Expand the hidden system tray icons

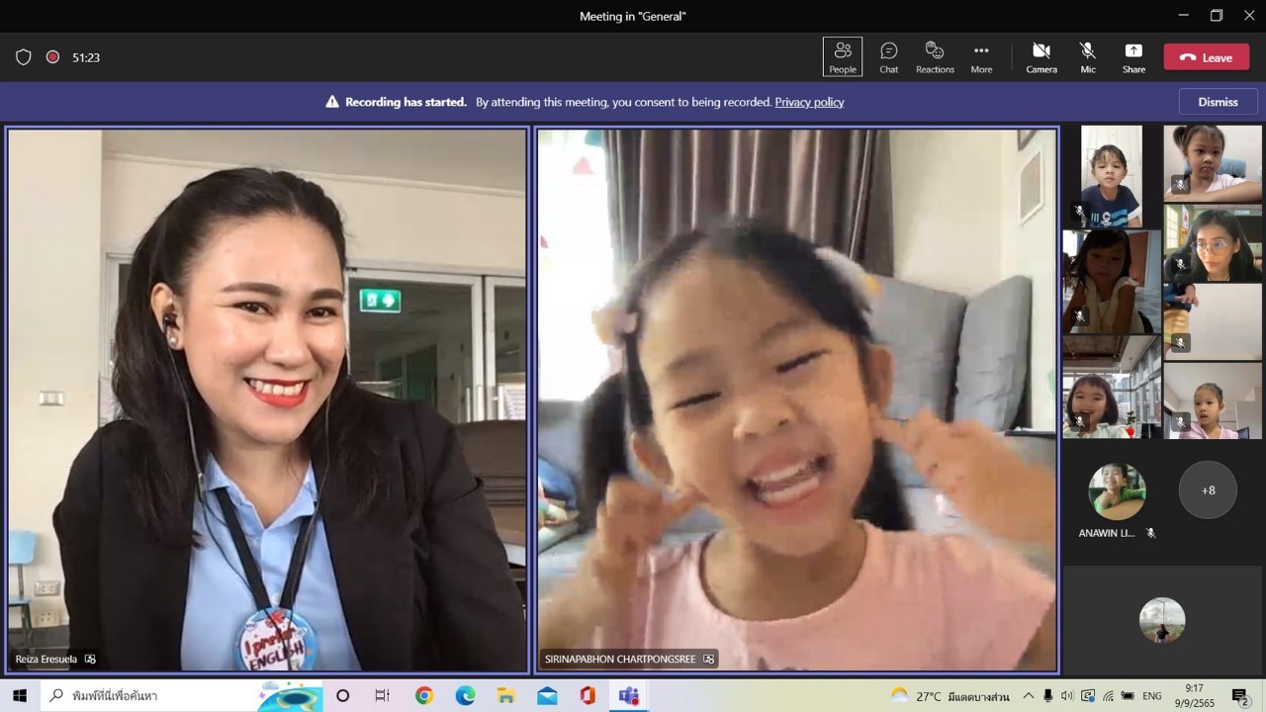tap(1029, 696)
